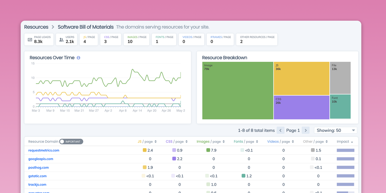Go to the previous page arrow
The width and height of the screenshot is (386, 193).
[280, 130]
